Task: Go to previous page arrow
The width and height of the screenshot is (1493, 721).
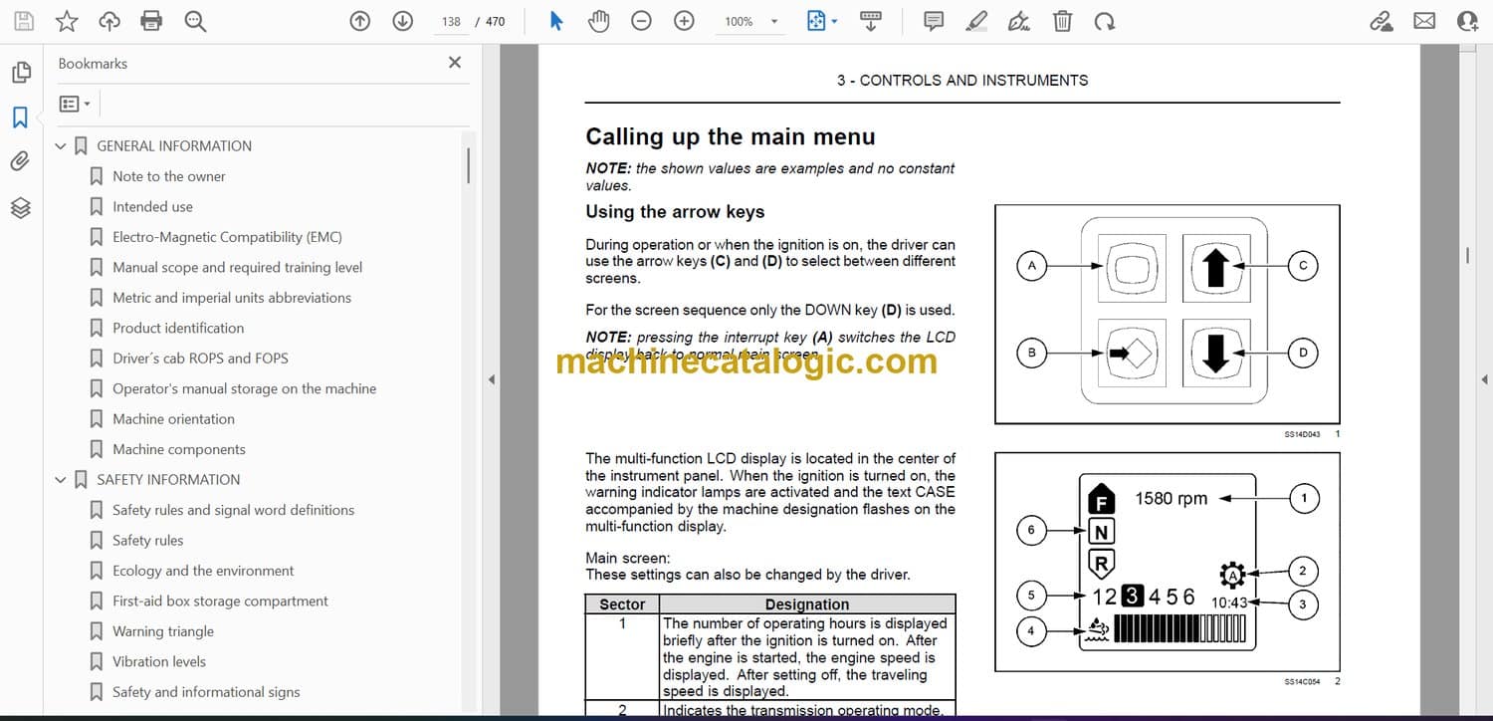Action: pos(360,21)
